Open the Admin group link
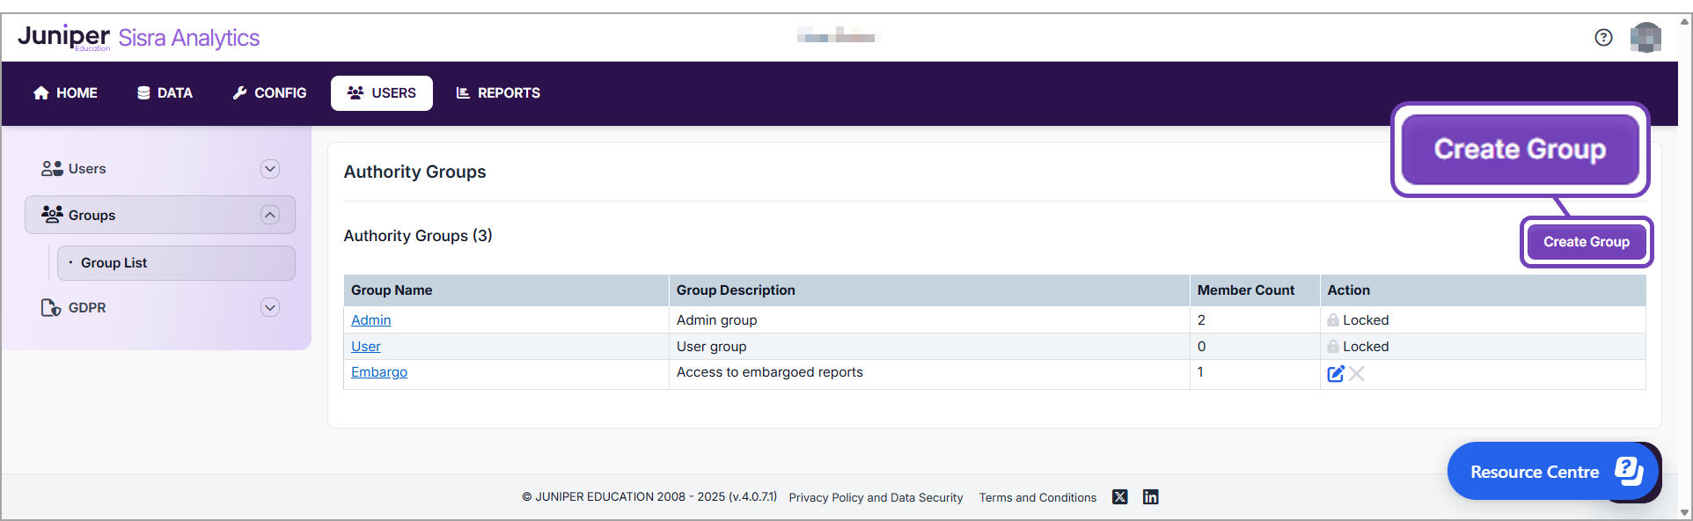1693x521 pixels. click(370, 320)
